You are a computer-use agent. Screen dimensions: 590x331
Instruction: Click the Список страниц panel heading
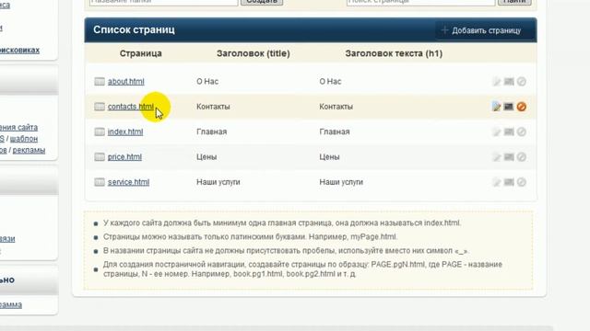point(134,29)
